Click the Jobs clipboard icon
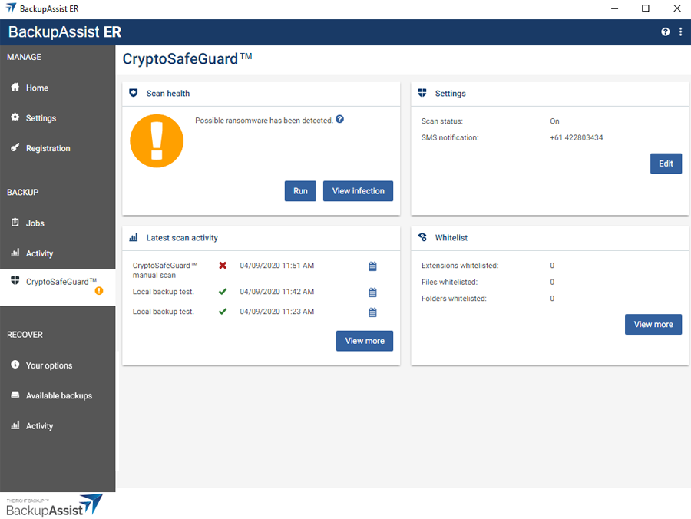Image resolution: width=691 pixels, height=519 pixels. [x=15, y=222]
